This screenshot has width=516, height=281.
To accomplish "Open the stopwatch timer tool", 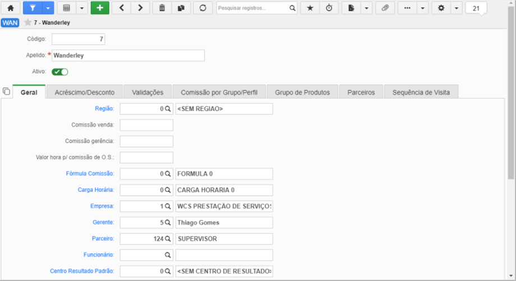I will (329, 8).
